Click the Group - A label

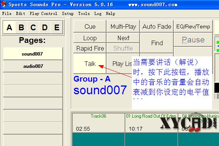point(92,79)
